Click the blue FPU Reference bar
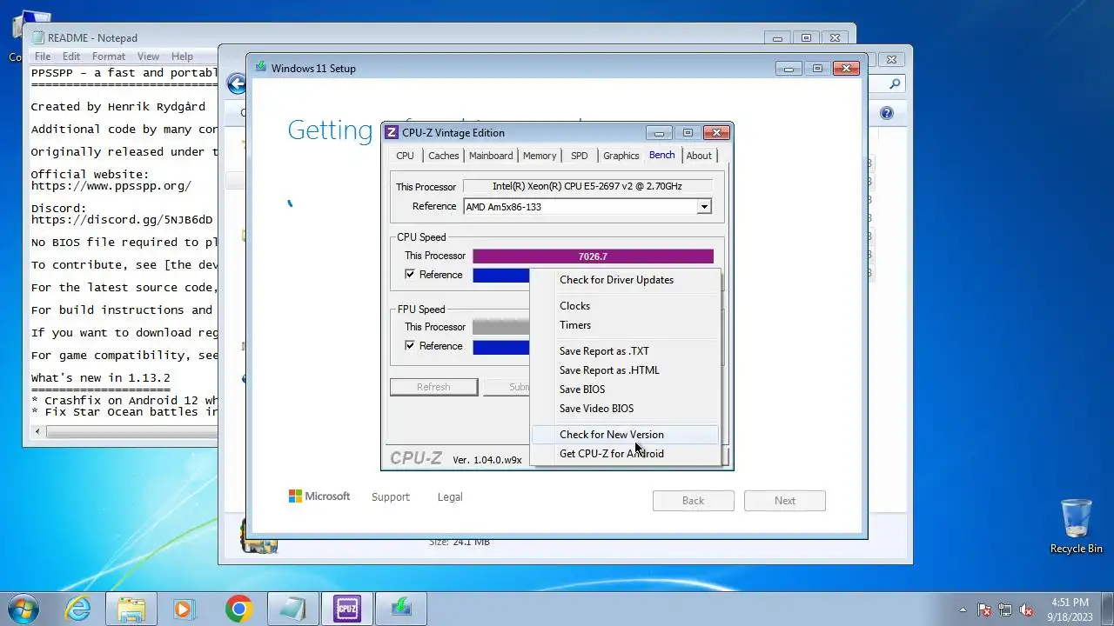The height and width of the screenshot is (626, 1114). 501,347
